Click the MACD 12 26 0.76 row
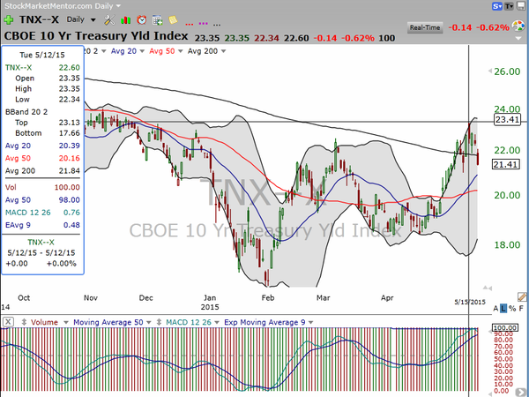Image resolution: width=529 pixels, height=397 pixels. coord(42,213)
